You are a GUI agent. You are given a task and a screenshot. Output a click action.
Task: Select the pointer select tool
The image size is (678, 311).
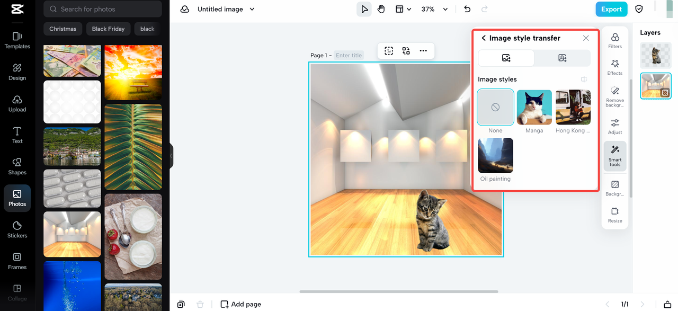point(364,9)
